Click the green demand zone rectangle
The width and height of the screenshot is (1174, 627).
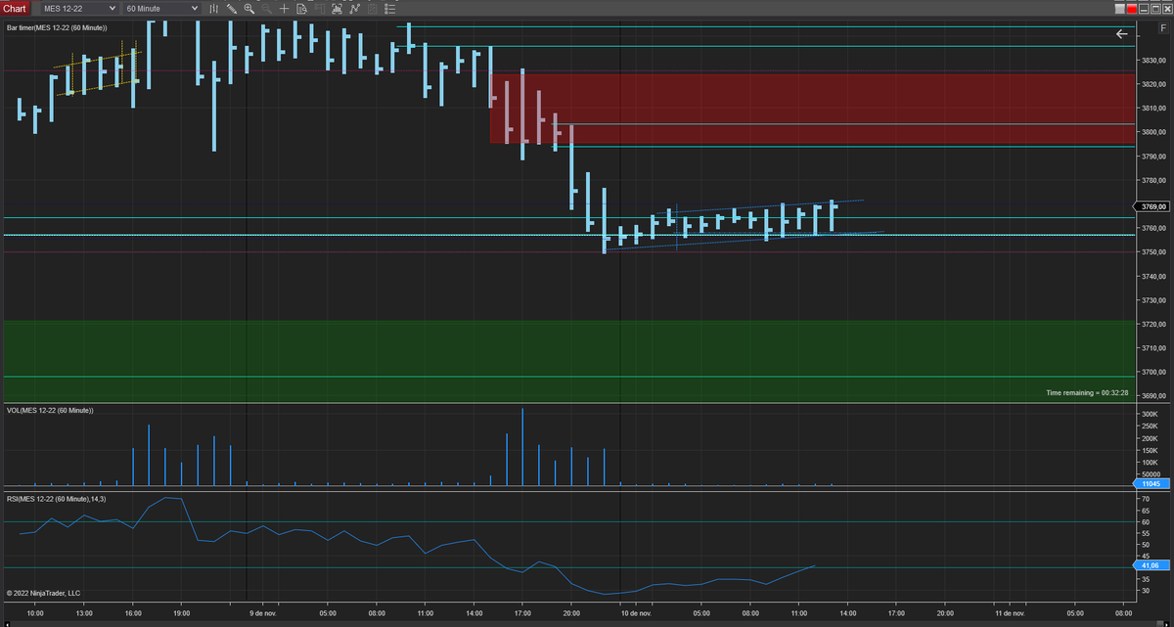pos(567,361)
